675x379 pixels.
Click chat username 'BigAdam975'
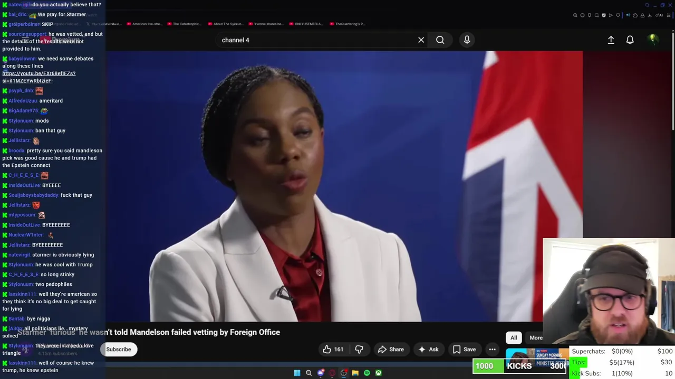tap(23, 111)
